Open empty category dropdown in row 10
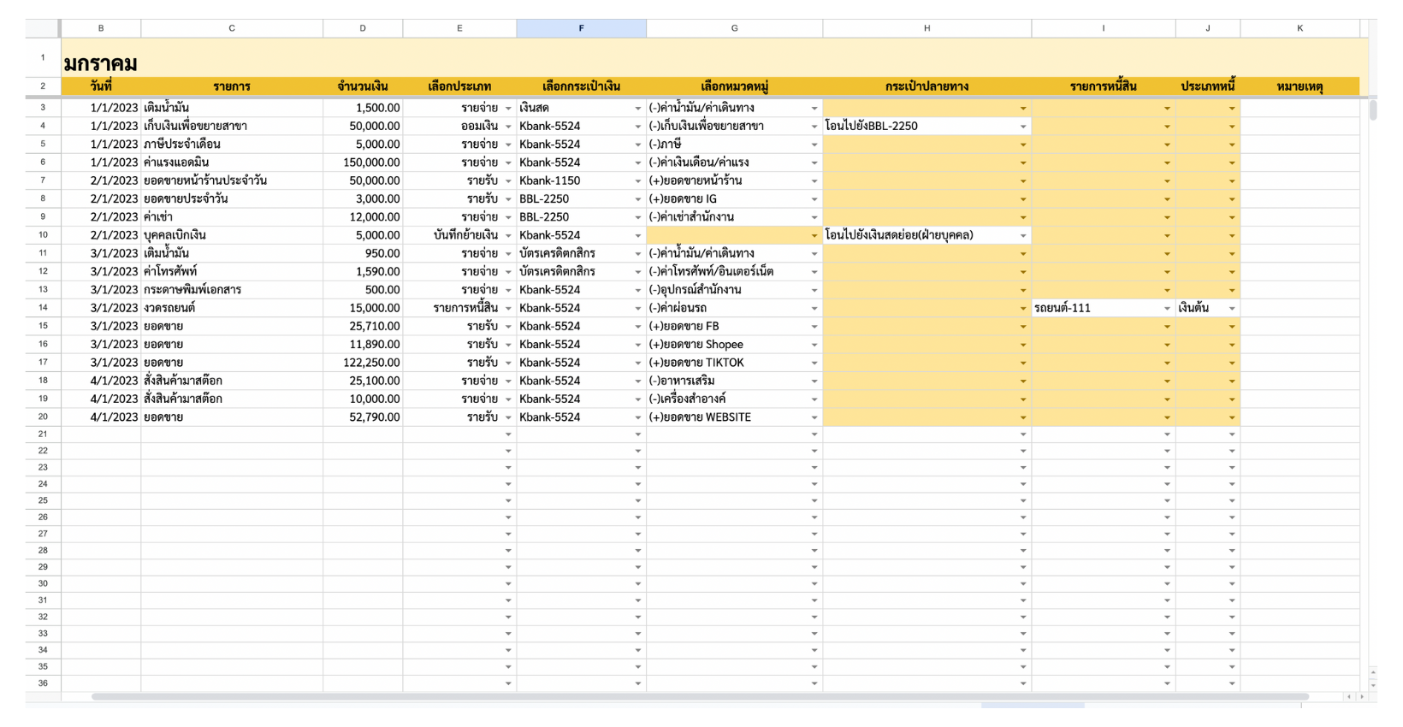Viewport: 1403px width, 727px height. coord(814,236)
